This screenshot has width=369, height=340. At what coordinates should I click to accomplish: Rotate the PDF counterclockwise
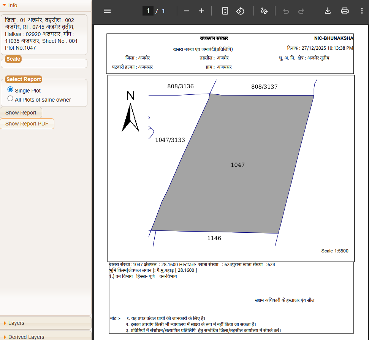tap(240, 11)
